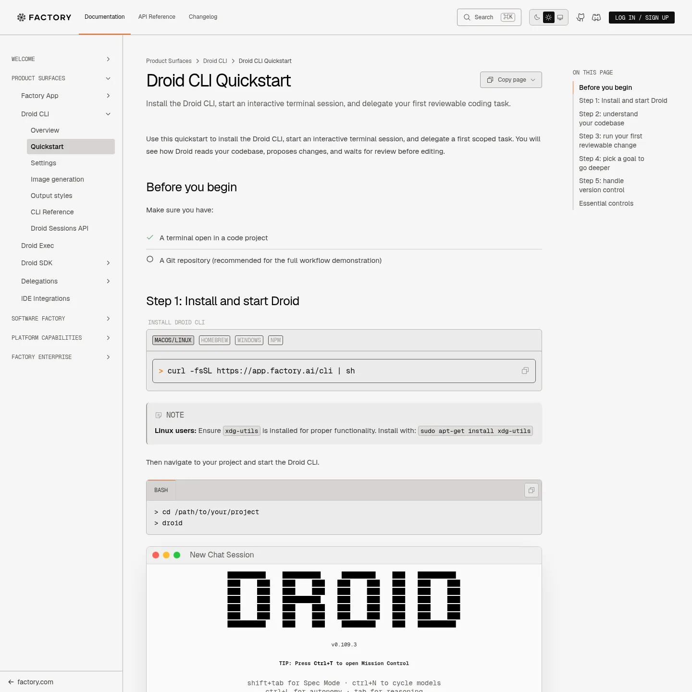Click Product Surfaces breadcrumb
The image size is (692, 692).
click(x=169, y=61)
